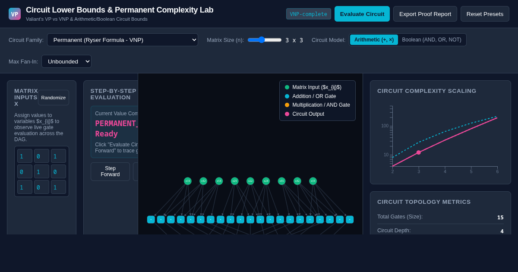Click the green Matrix Input legend dot
This screenshot has width=518, height=272.
(287, 87)
